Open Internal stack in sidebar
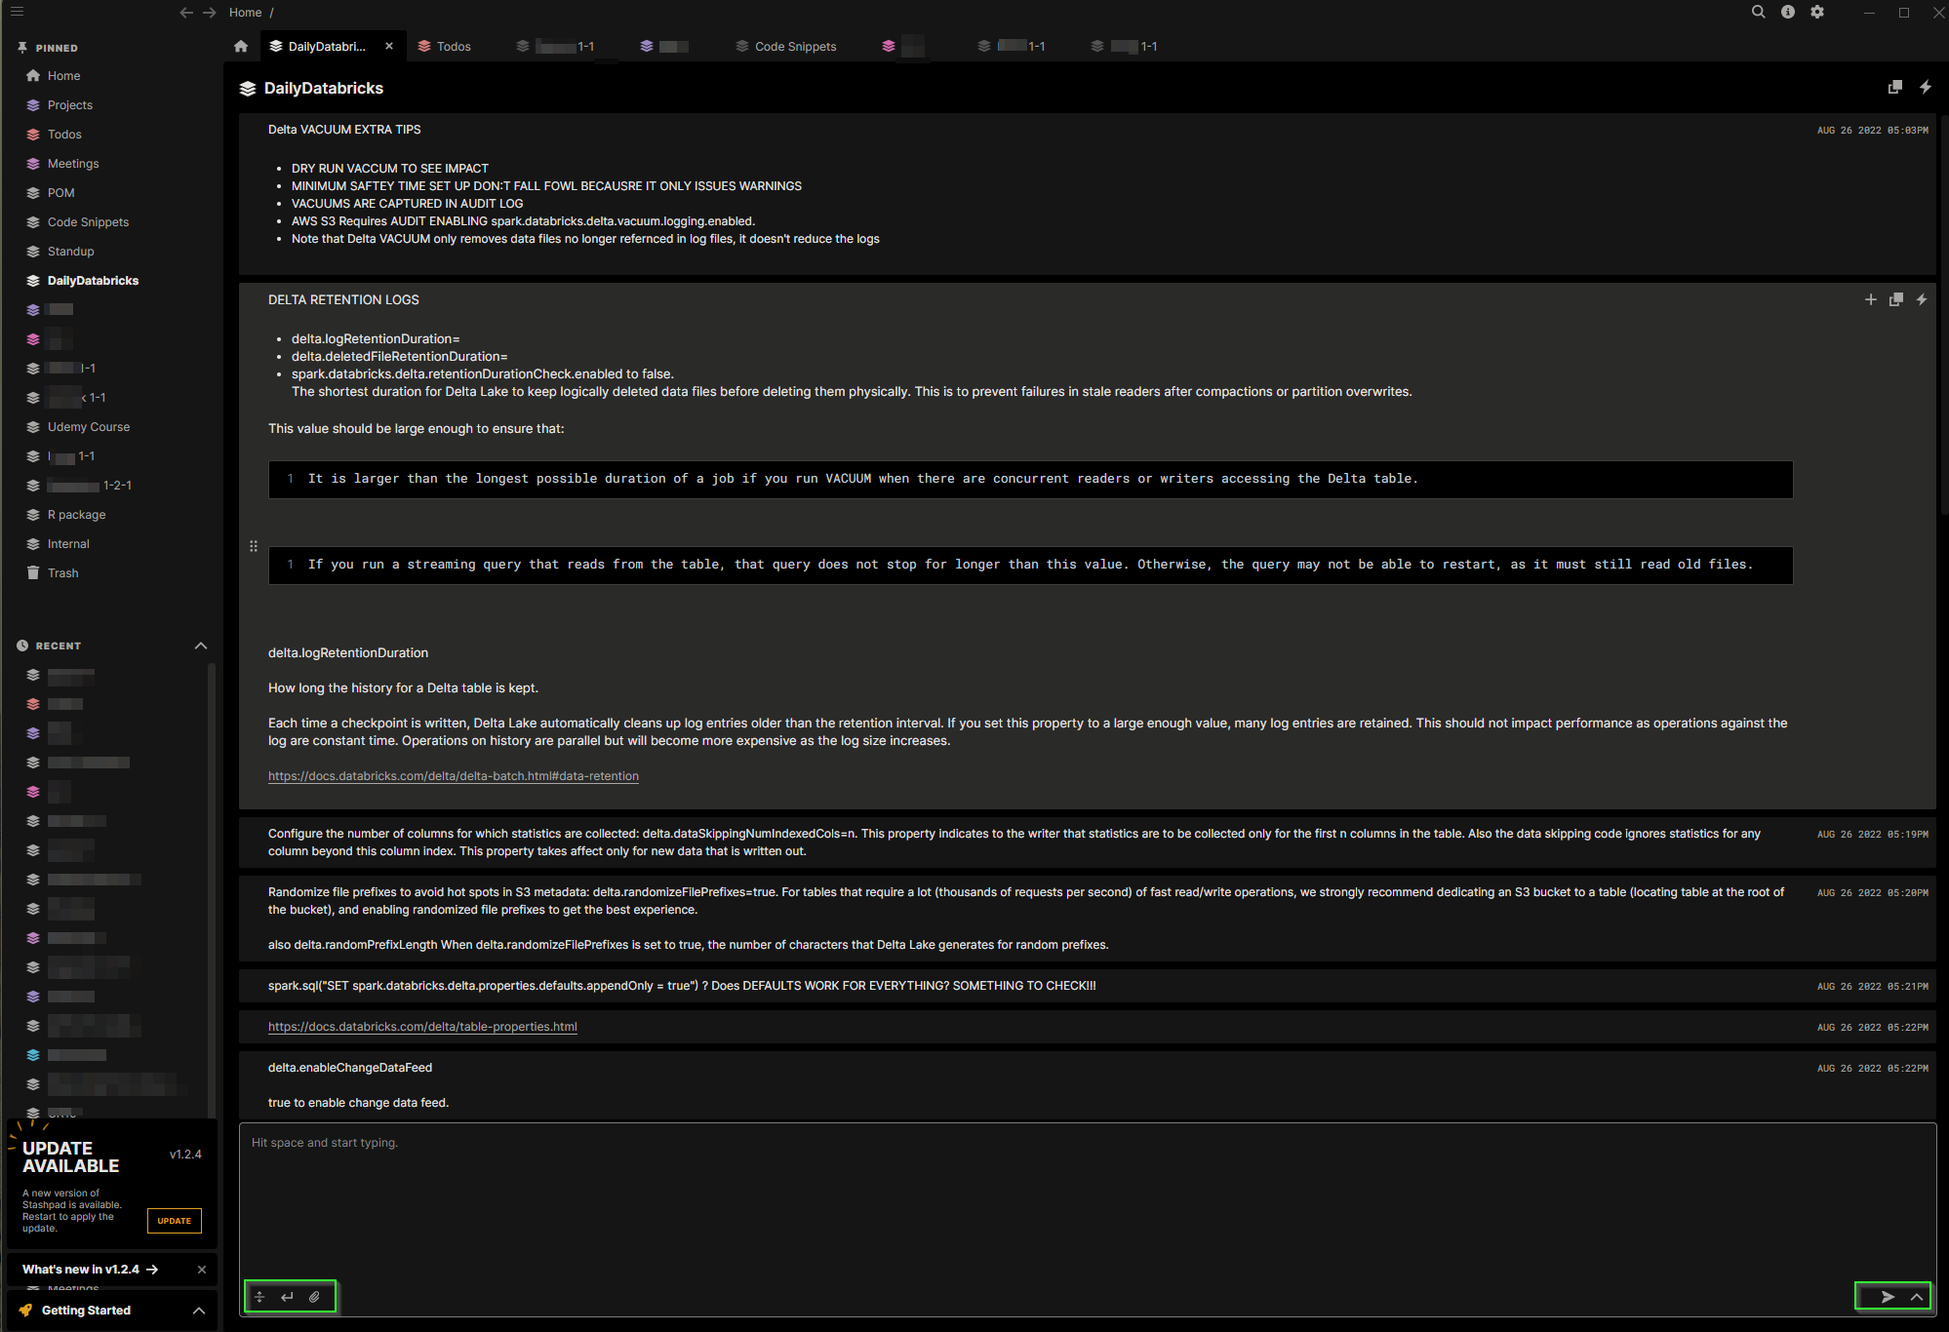Viewport: 1949px width, 1332px height. (x=68, y=543)
